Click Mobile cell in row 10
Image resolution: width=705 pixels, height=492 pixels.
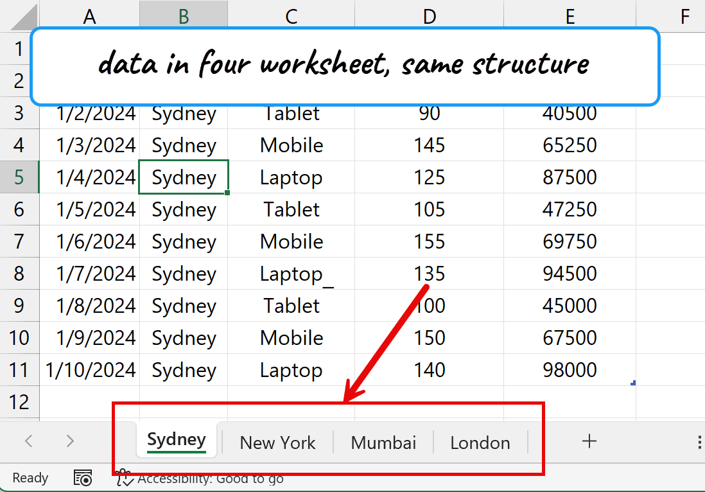[292, 338]
